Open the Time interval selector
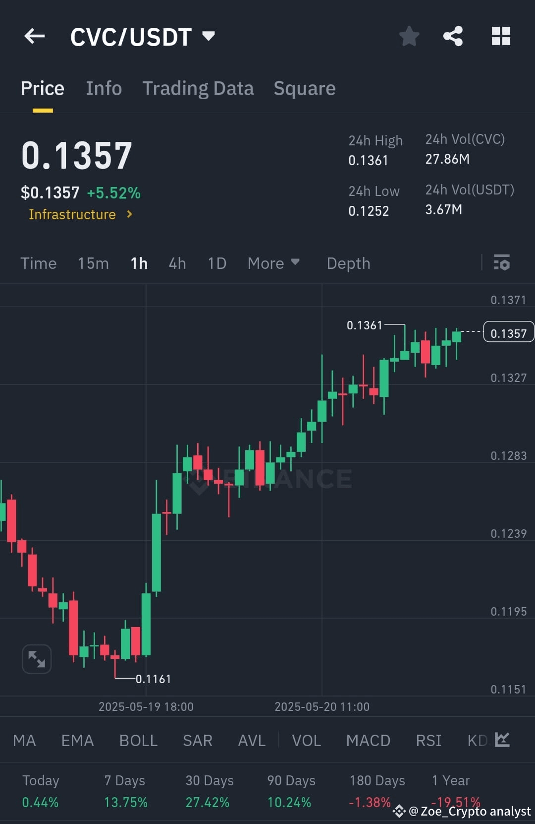The image size is (535, 824). 38,263
